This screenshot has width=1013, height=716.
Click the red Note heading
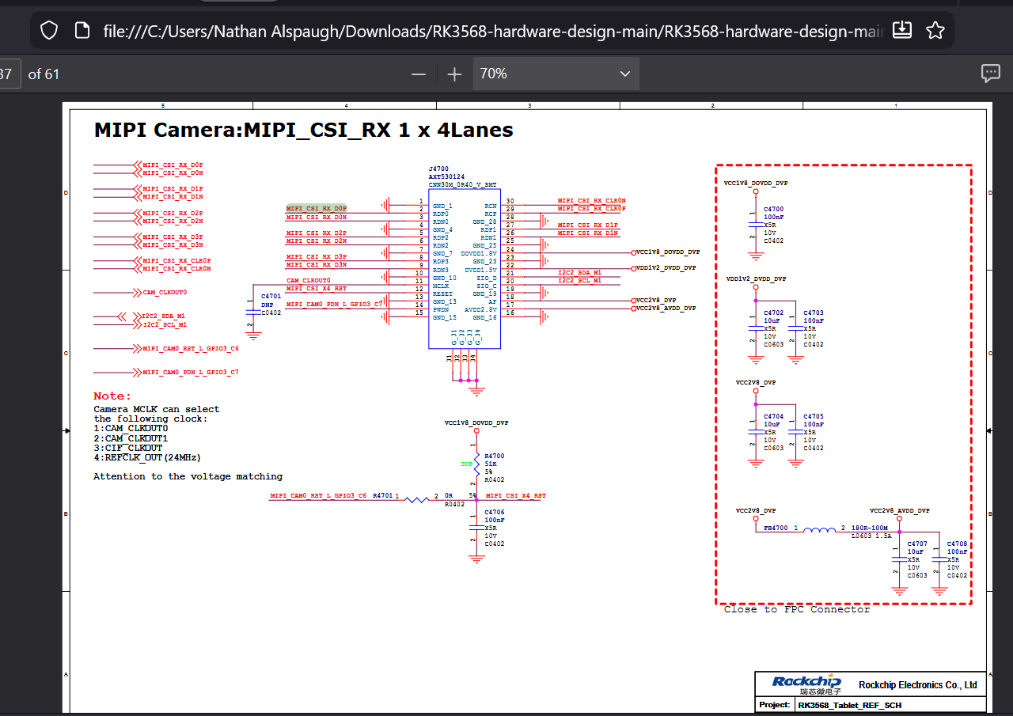[112, 396]
